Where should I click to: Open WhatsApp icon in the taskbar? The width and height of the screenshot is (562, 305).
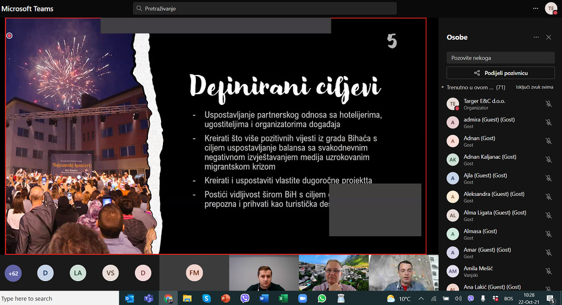click(x=322, y=298)
